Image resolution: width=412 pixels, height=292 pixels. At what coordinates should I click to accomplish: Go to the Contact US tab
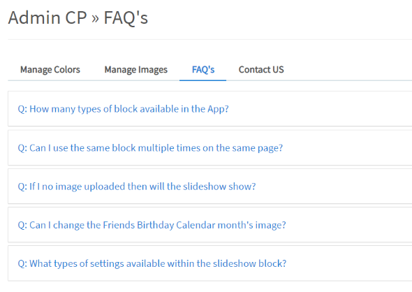tap(261, 70)
